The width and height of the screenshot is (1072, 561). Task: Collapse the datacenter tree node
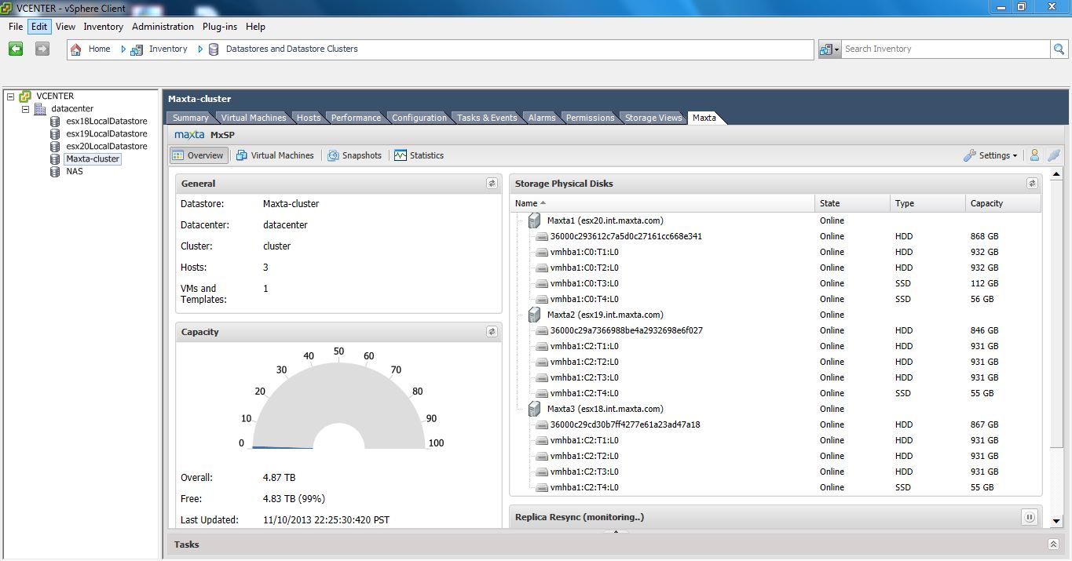coord(25,109)
